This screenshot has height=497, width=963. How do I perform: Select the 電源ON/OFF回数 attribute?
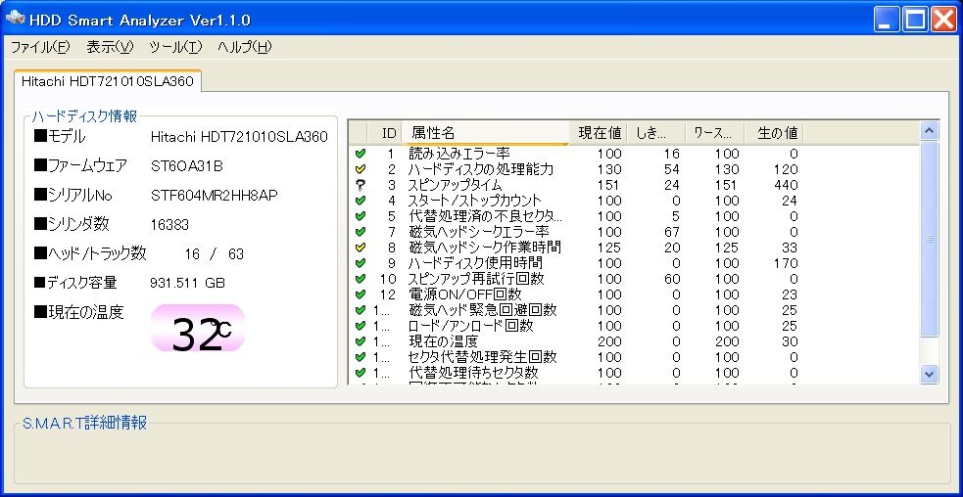click(465, 294)
